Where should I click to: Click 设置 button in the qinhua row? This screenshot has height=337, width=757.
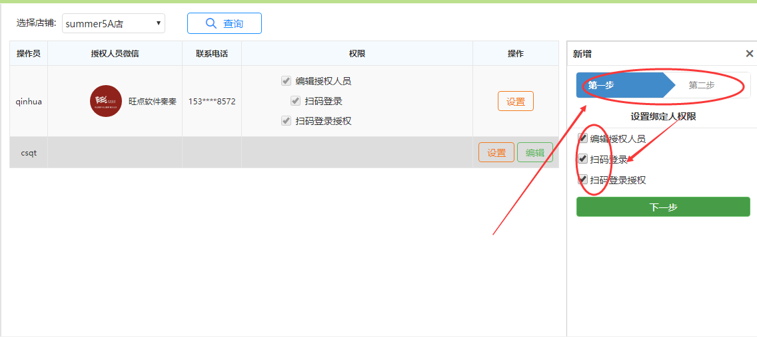pyautogui.click(x=516, y=101)
